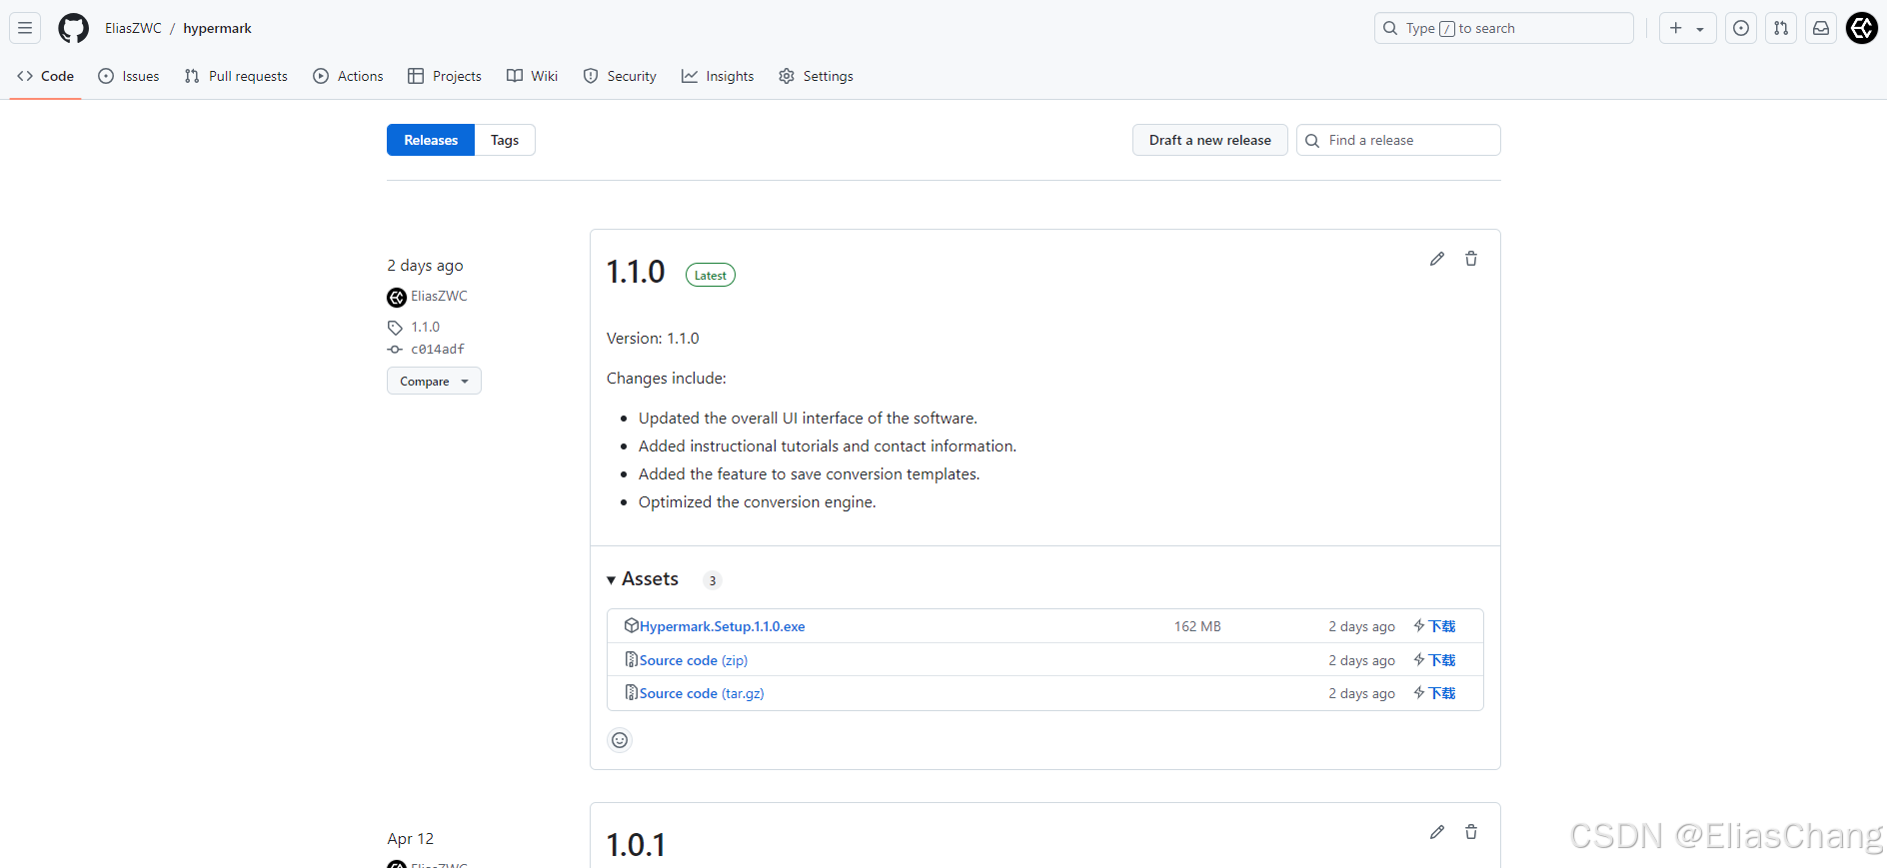The height and width of the screenshot is (868, 1887).
Task: Open repository Settings tab
Action: 816,76
